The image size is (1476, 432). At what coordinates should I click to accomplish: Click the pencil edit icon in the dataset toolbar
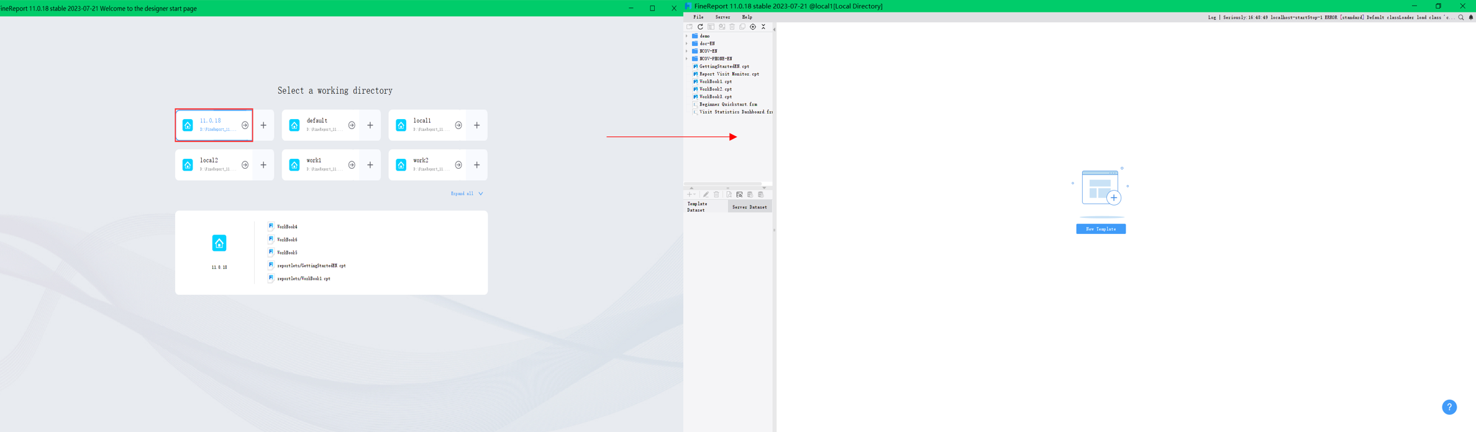point(706,194)
